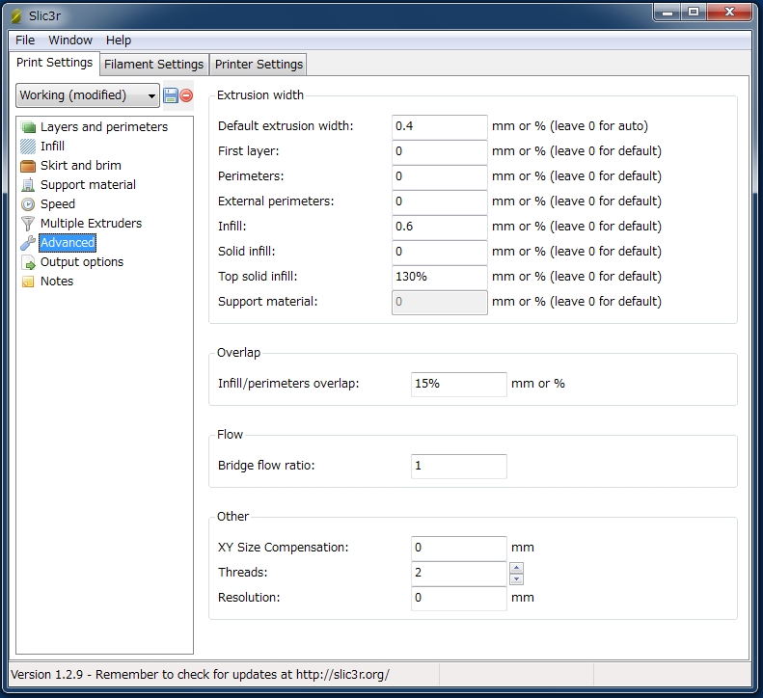Open the Window menu

[70, 40]
